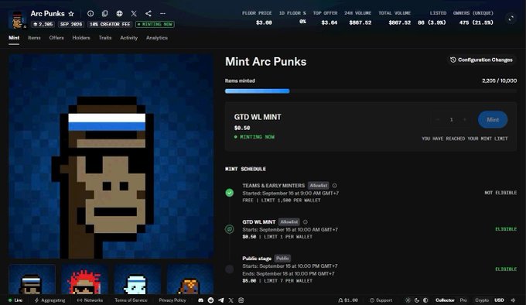
Task: Click the $1.00 price ticker in footer
Action: coord(348,300)
